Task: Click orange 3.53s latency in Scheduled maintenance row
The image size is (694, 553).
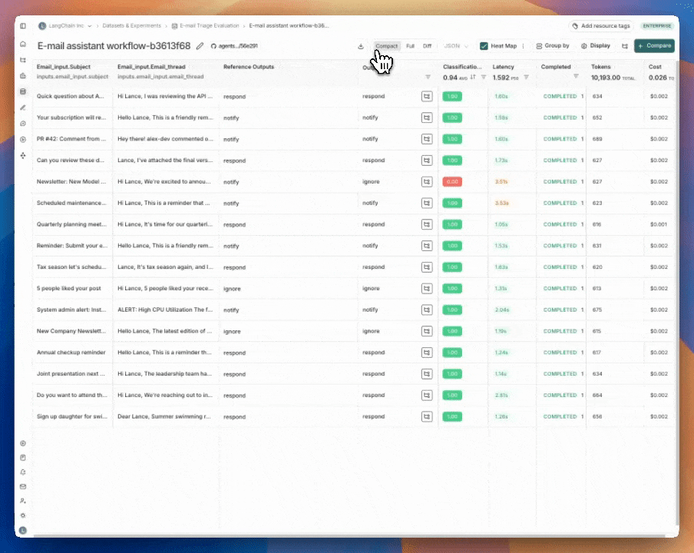Action: pos(501,204)
